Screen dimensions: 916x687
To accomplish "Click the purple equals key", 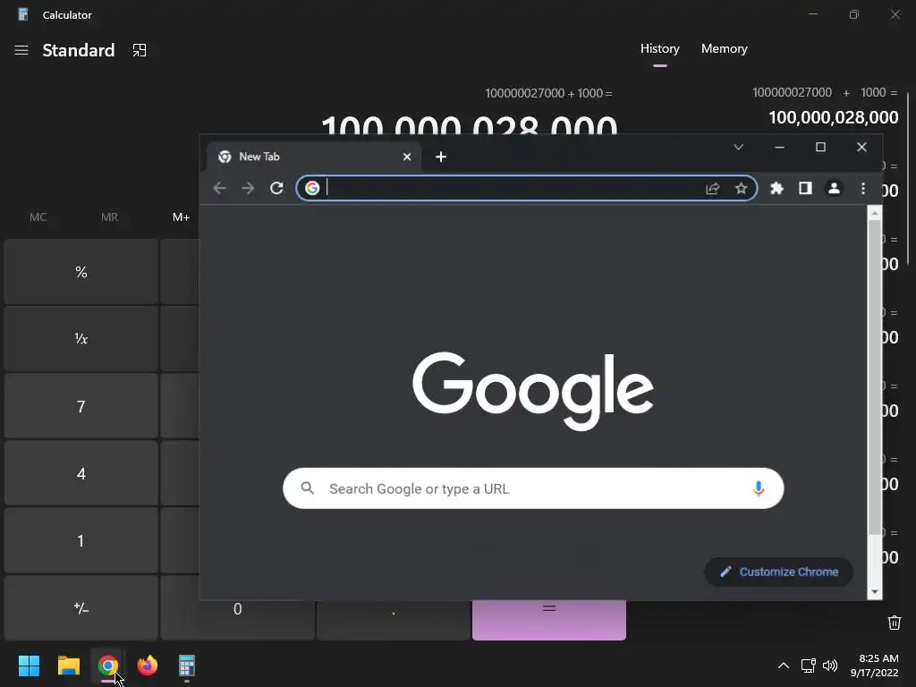I will tap(549, 619).
